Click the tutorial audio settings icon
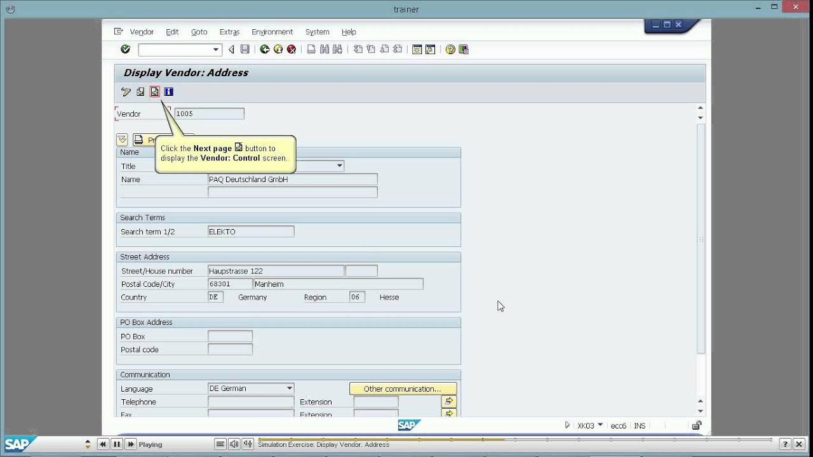 248,444
